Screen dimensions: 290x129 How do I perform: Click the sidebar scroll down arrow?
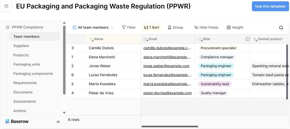pyautogui.click(x=64, y=113)
